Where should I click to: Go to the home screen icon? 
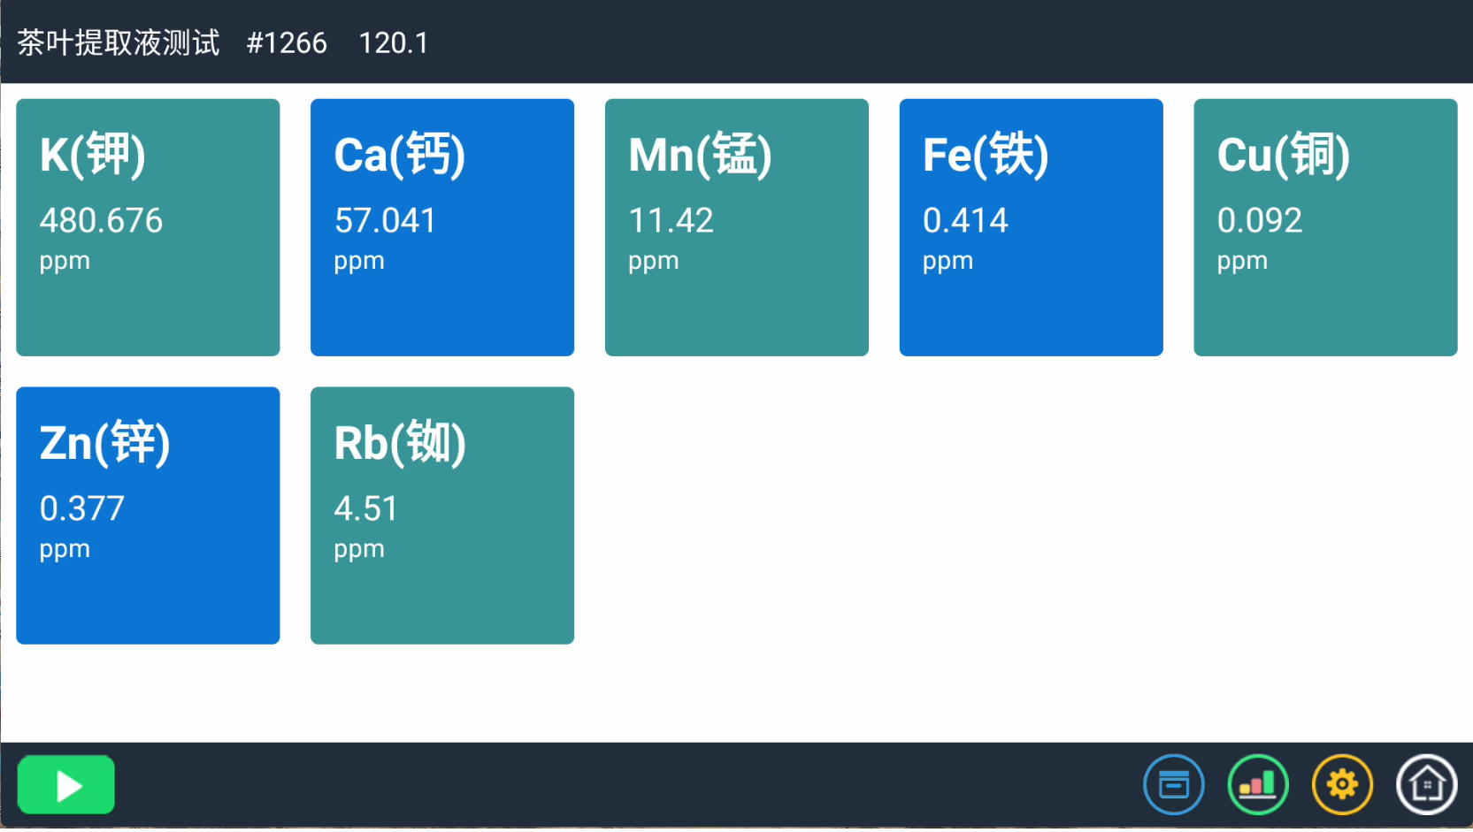1426,784
